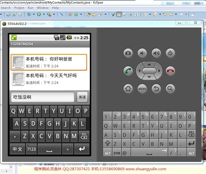The width and height of the screenshot is (206, 174).
Task: Click the 0 key on hardware keyboard
Action: (x=191, y=116)
